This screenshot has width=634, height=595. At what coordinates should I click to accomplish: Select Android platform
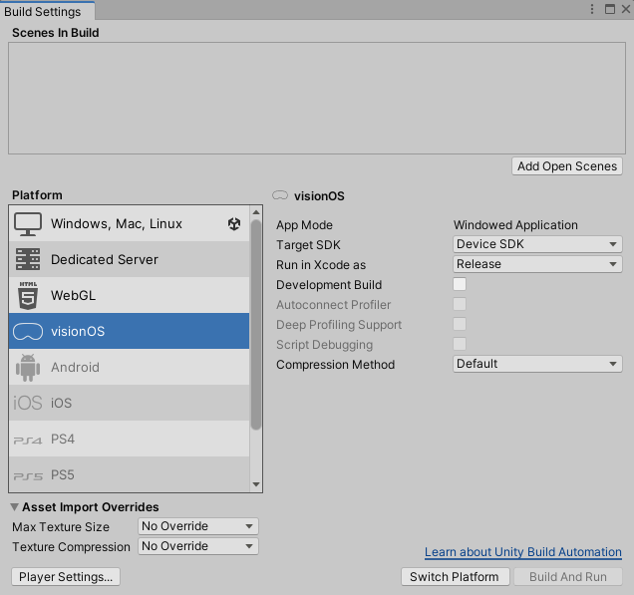(x=129, y=367)
